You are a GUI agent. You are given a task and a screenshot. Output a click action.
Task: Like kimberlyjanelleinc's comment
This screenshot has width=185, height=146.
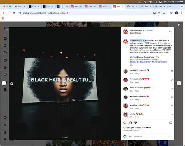(172, 97)
